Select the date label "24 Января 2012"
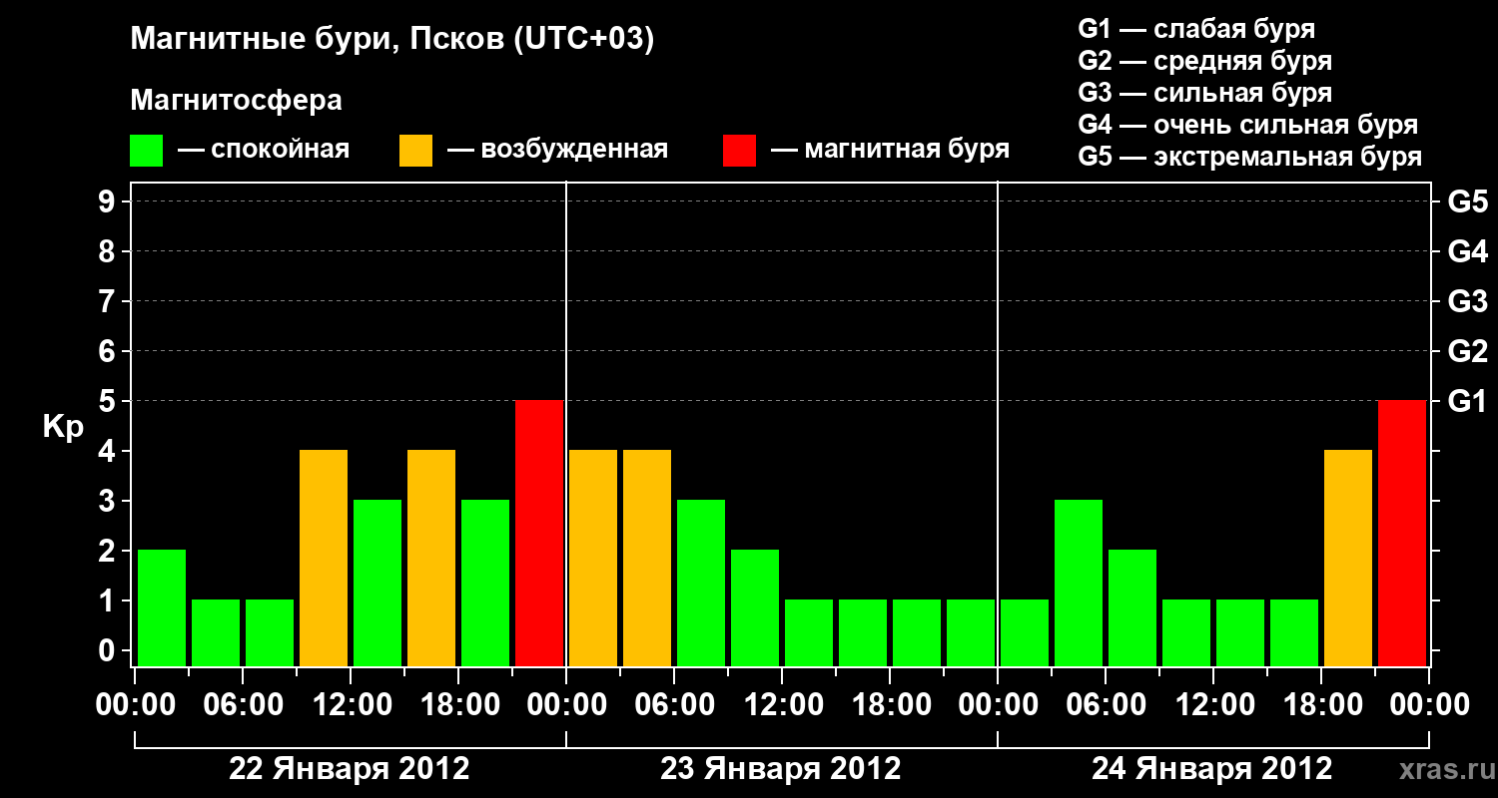 [1212, 769]
